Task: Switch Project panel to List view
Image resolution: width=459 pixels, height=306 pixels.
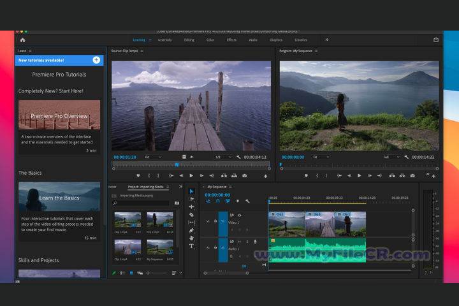Action: pyautogui.click(x=122, y=273)
